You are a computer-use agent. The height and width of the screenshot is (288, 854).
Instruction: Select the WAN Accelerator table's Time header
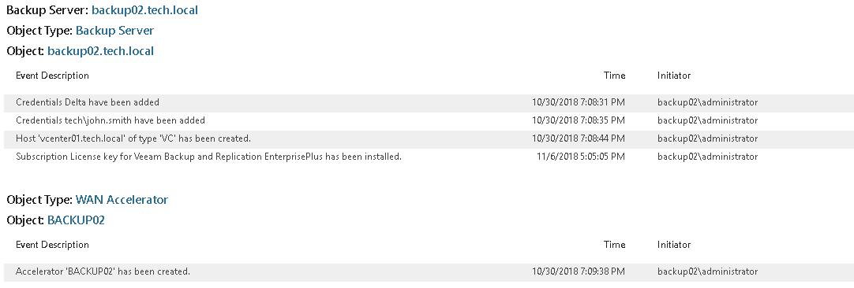tap(614, 245)
